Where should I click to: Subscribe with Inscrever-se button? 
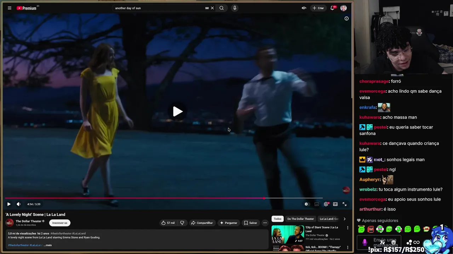pyautogui.click(x=60, y=223)
